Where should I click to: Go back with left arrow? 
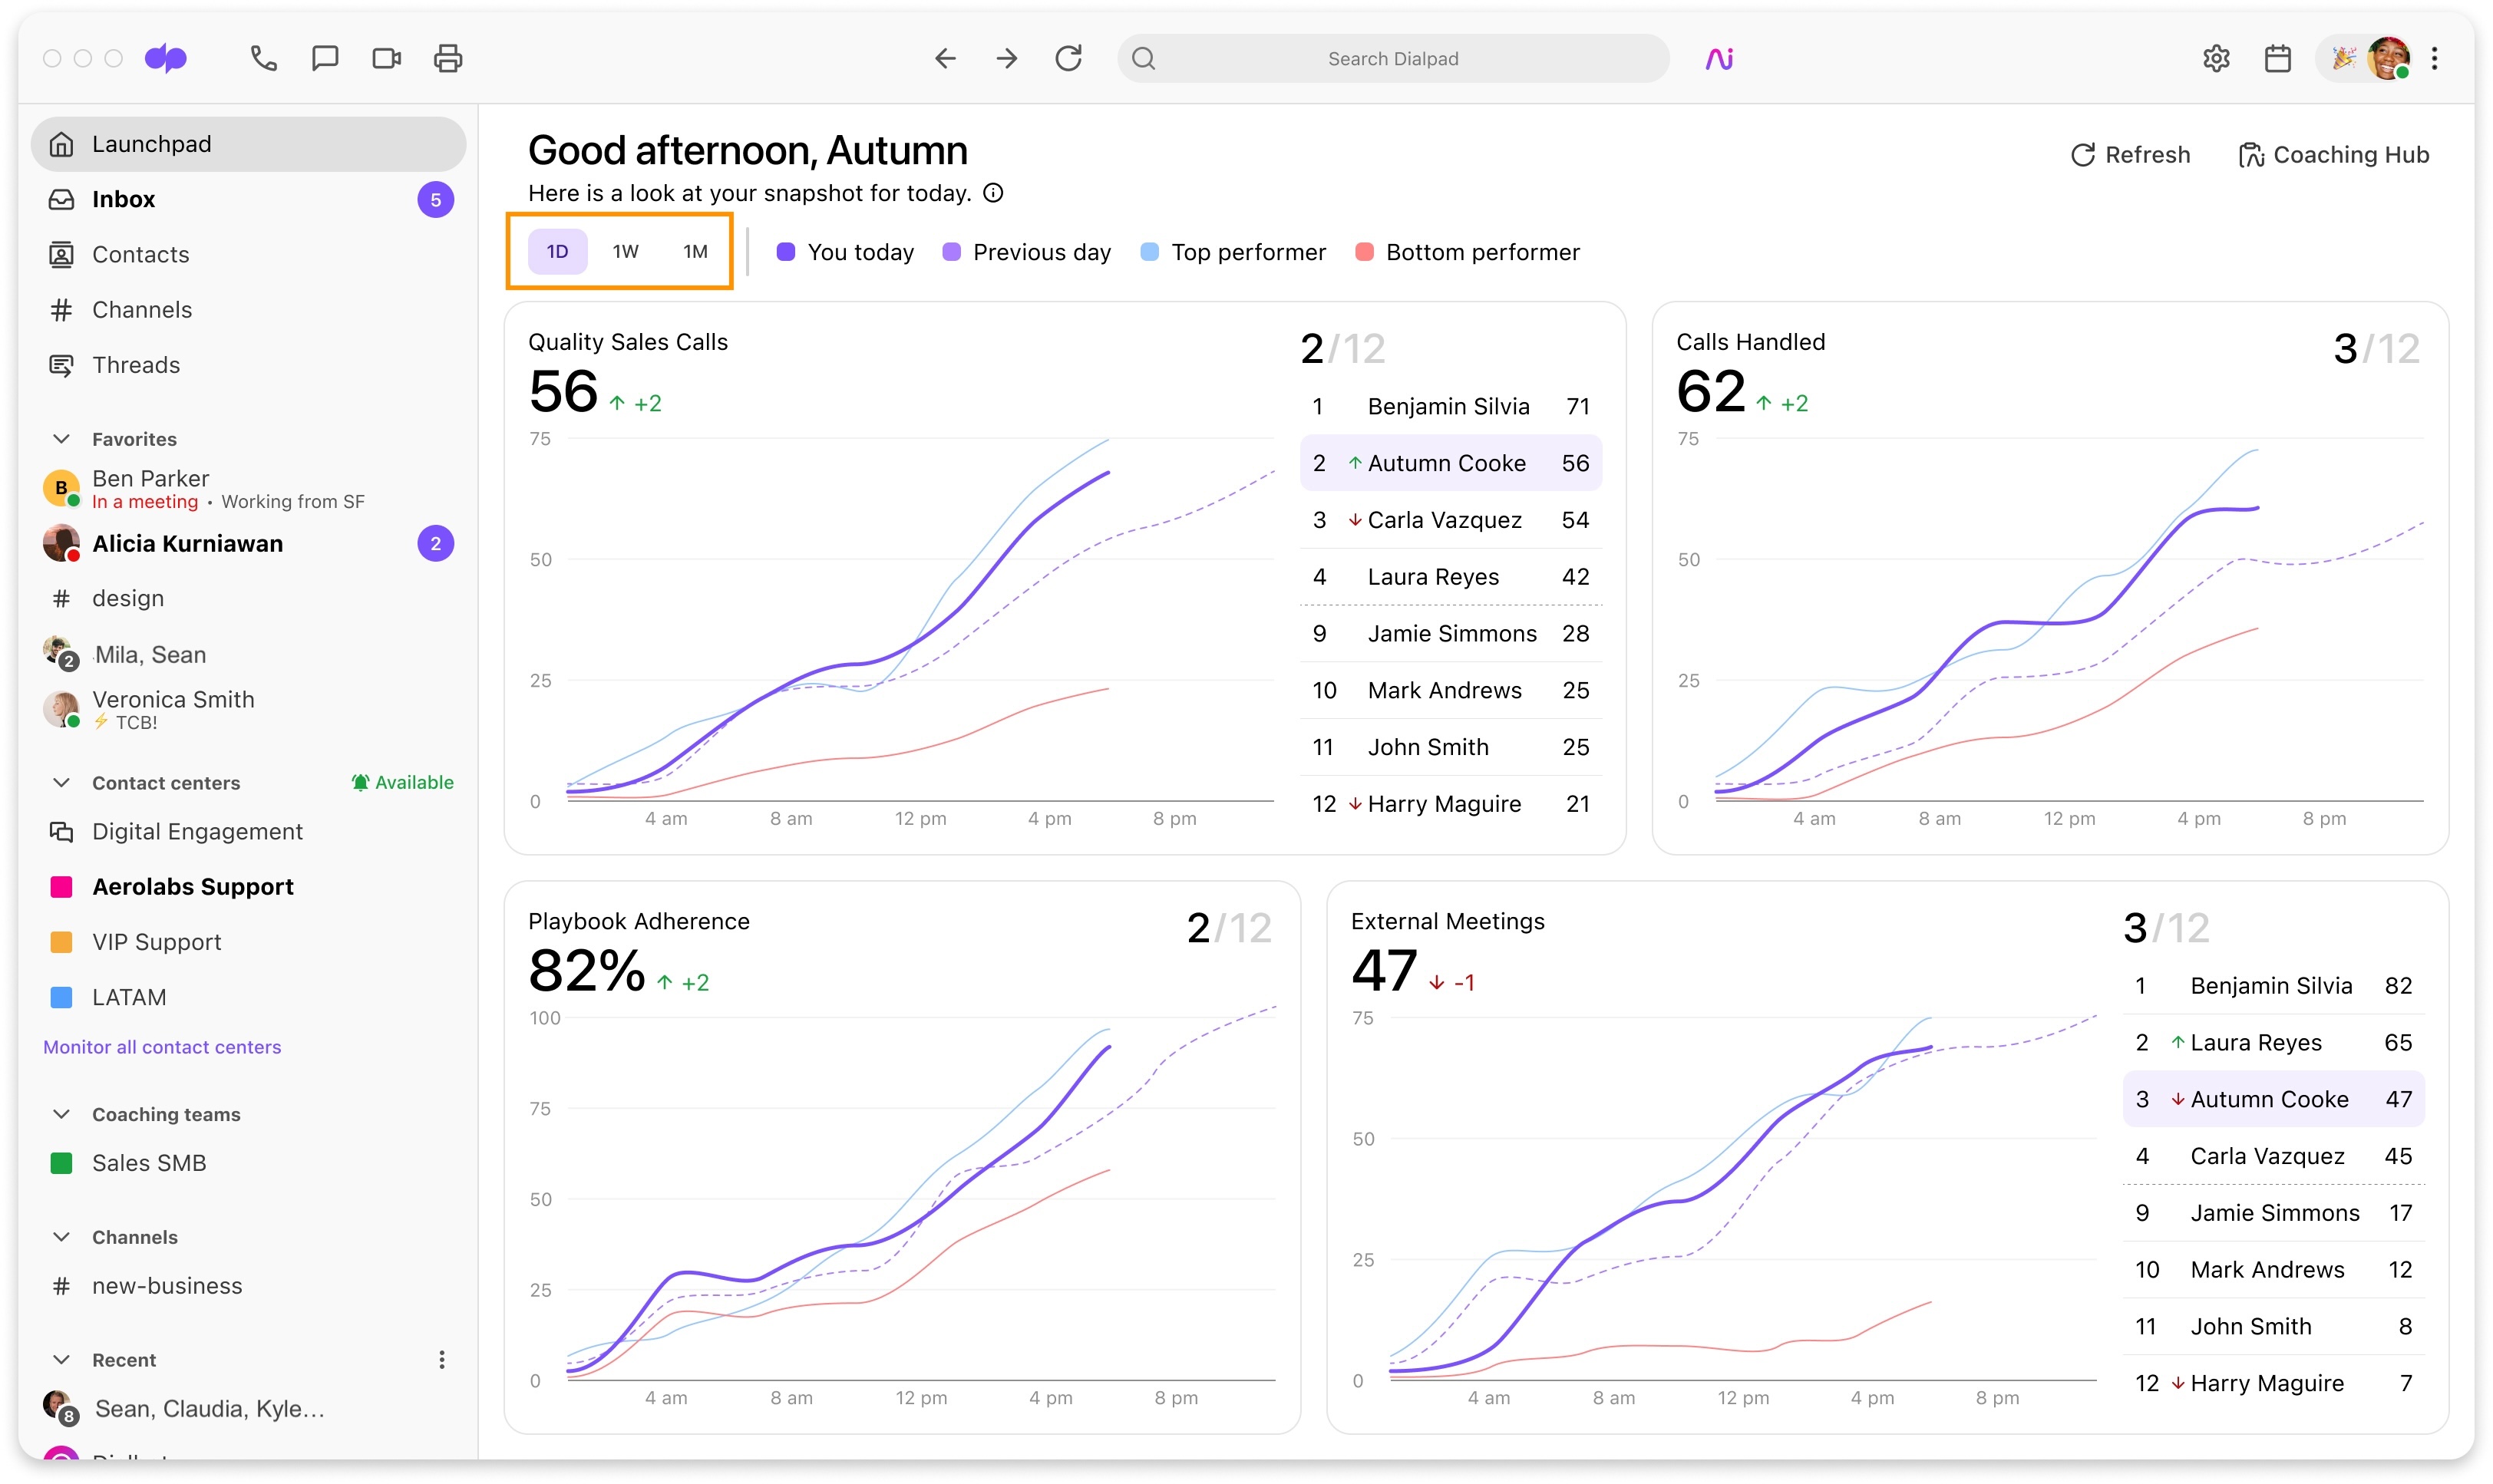click(x=945, y=59)
